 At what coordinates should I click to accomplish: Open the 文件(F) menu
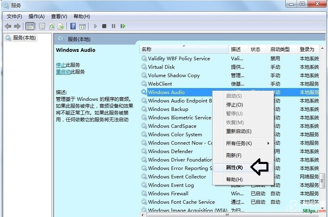pyautogui.click(x=14, y=16)
